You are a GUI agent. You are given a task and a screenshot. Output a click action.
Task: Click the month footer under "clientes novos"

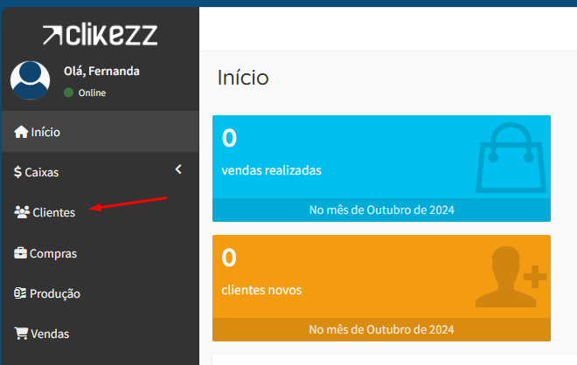(381, 329)
